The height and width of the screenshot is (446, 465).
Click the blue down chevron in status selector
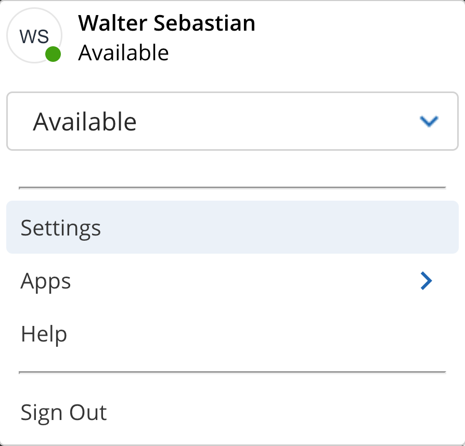pos(429,121)
